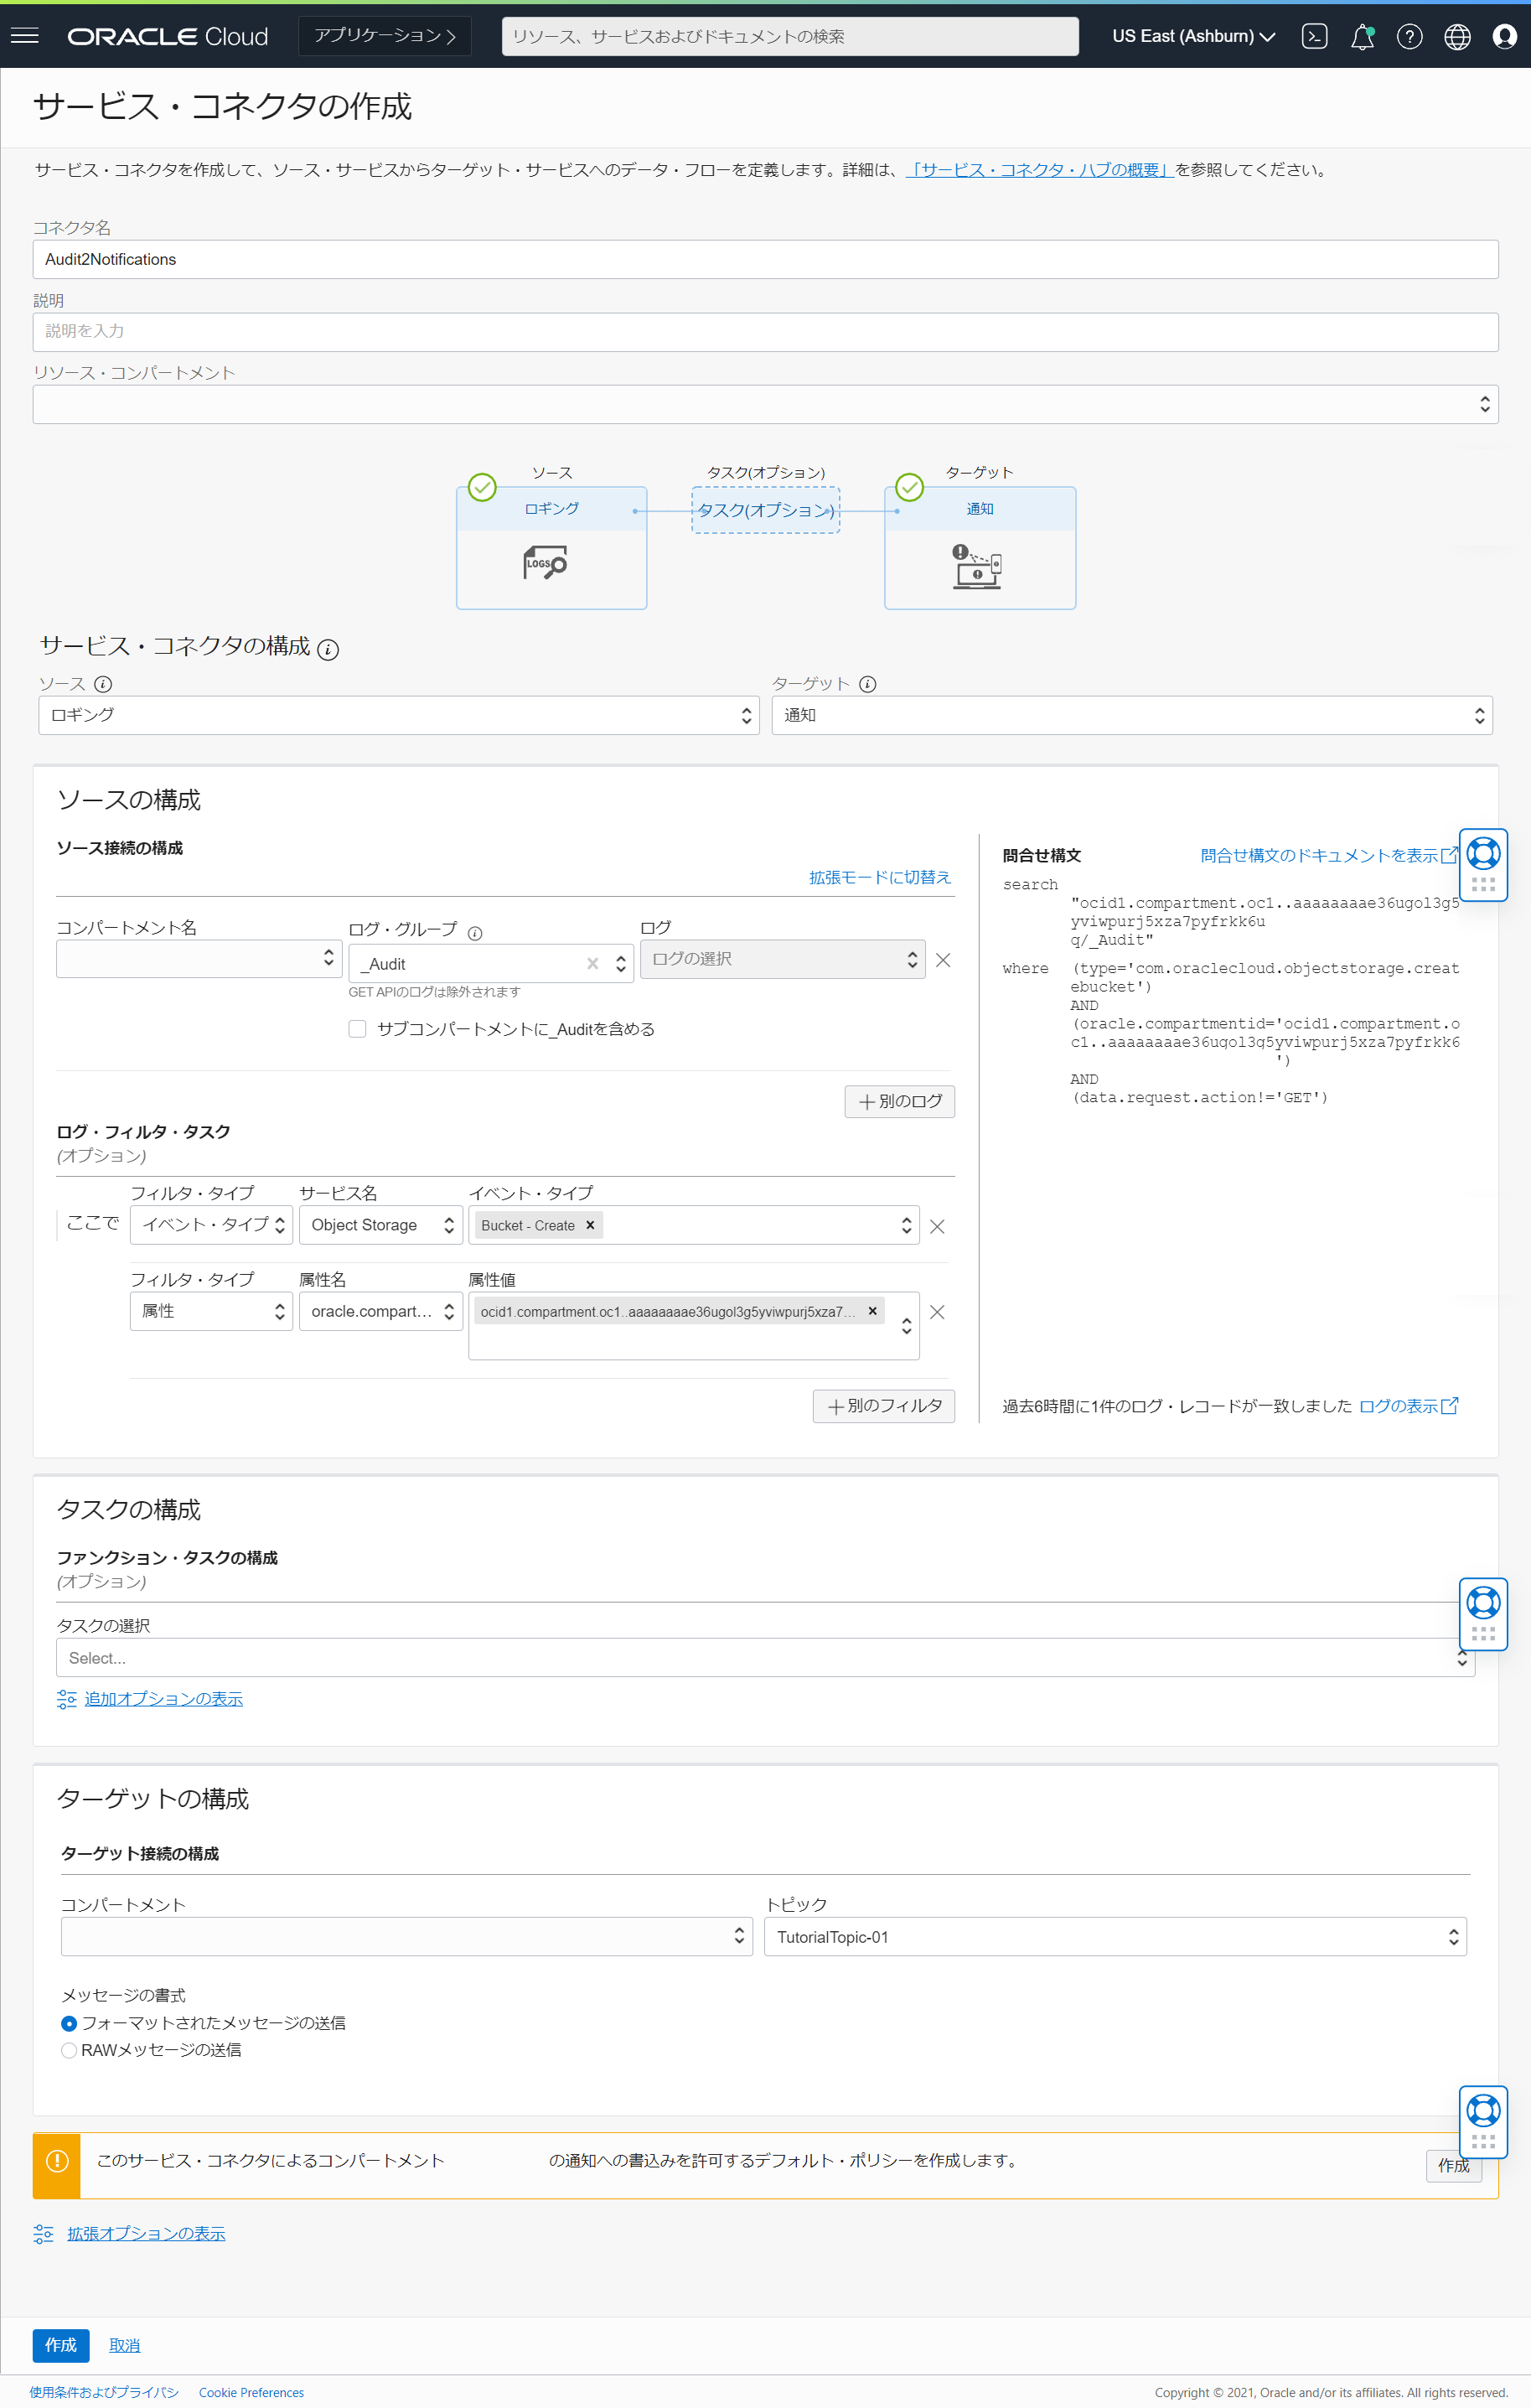
Task: Select RAWメッセージの送信 radio option
Action: pyautogui.click(x=69, y=2050)
